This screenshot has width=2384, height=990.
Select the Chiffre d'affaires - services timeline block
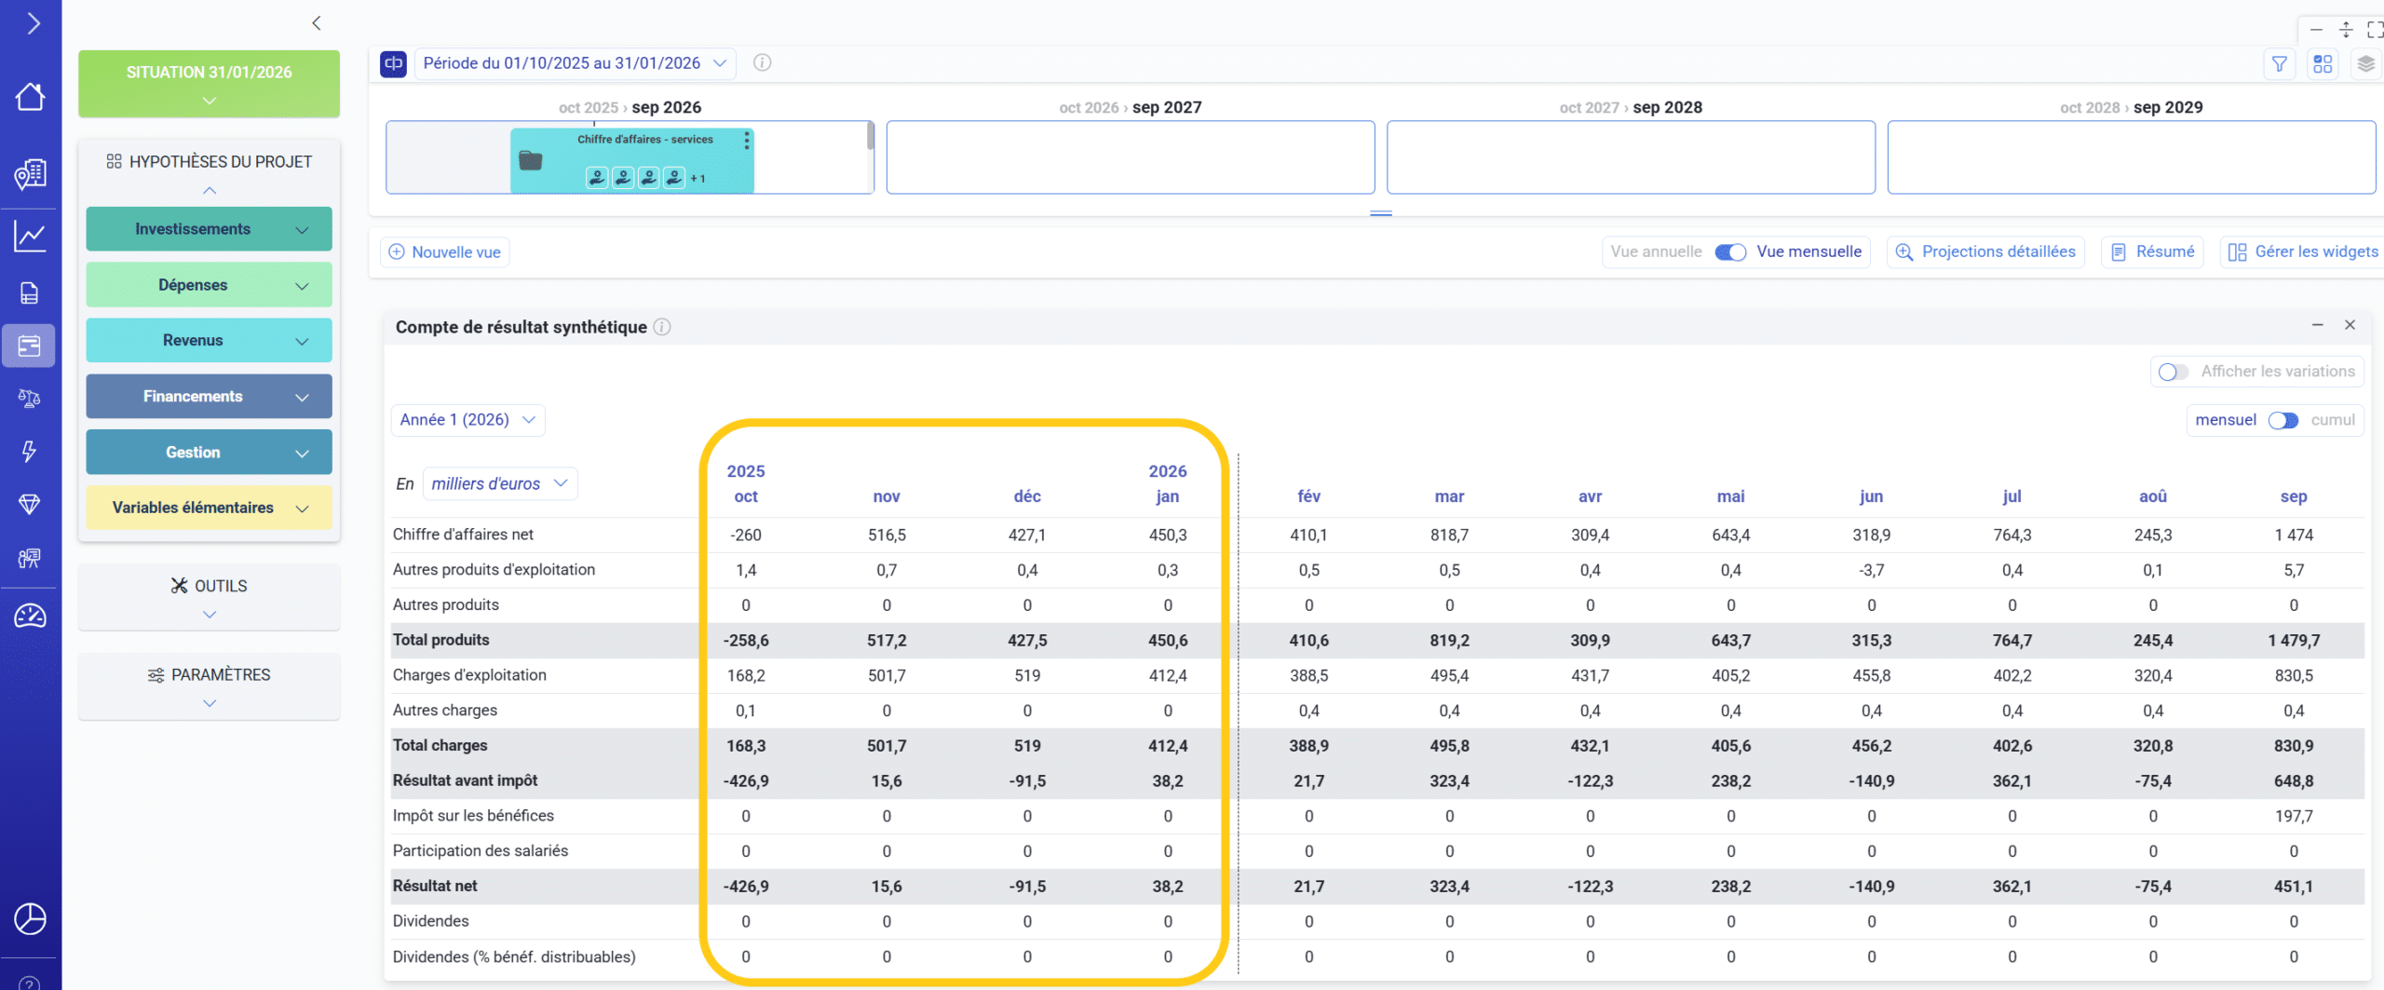point(632,160)
